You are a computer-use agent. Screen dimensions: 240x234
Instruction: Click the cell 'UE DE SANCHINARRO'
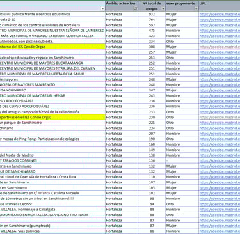[x=52, y=171]
